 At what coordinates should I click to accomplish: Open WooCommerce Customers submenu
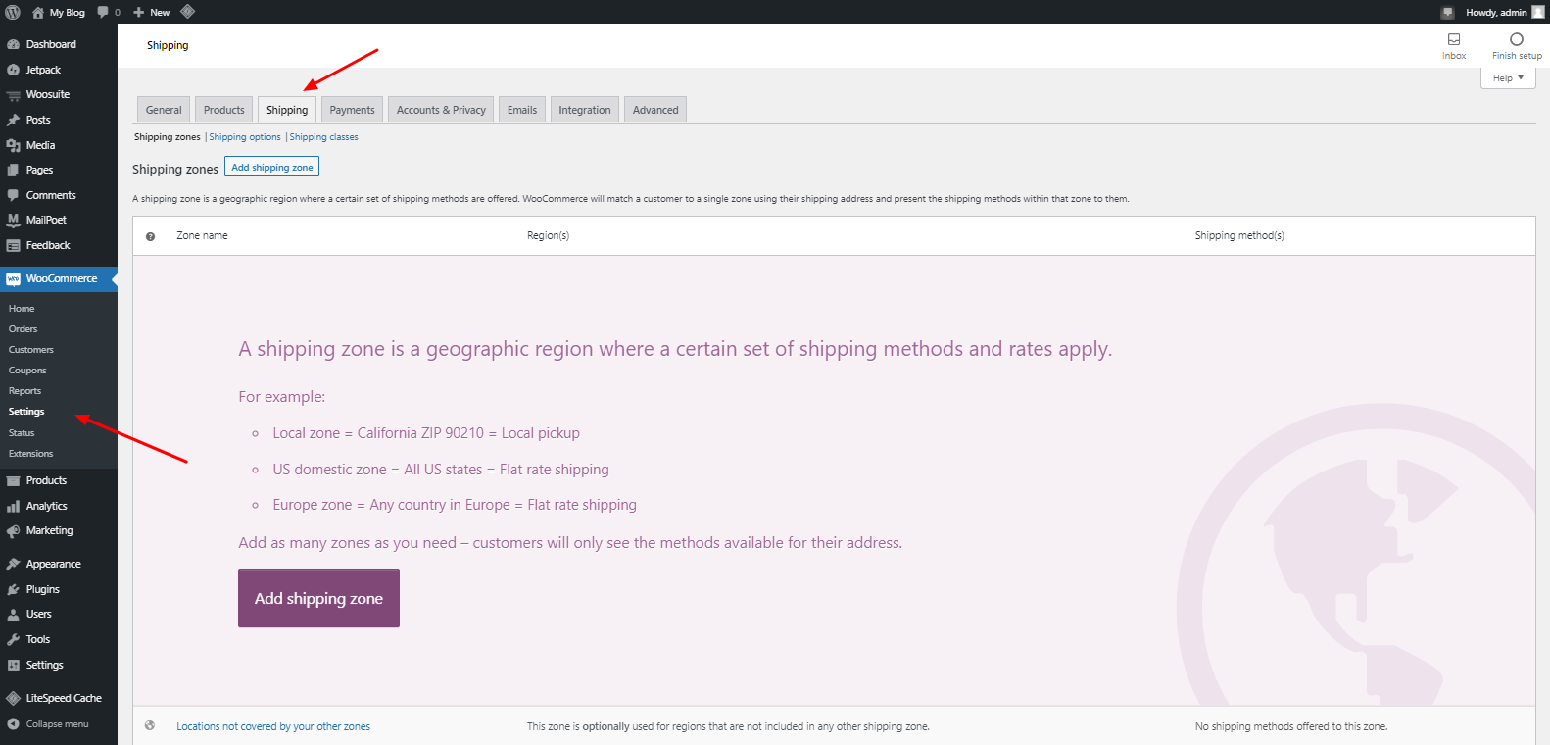pos(31,350)
